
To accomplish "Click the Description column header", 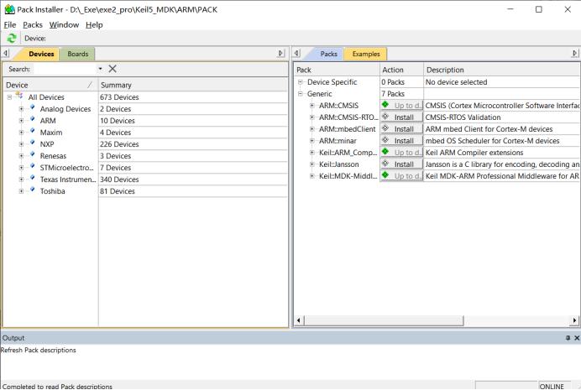I will tap(502, 70).
